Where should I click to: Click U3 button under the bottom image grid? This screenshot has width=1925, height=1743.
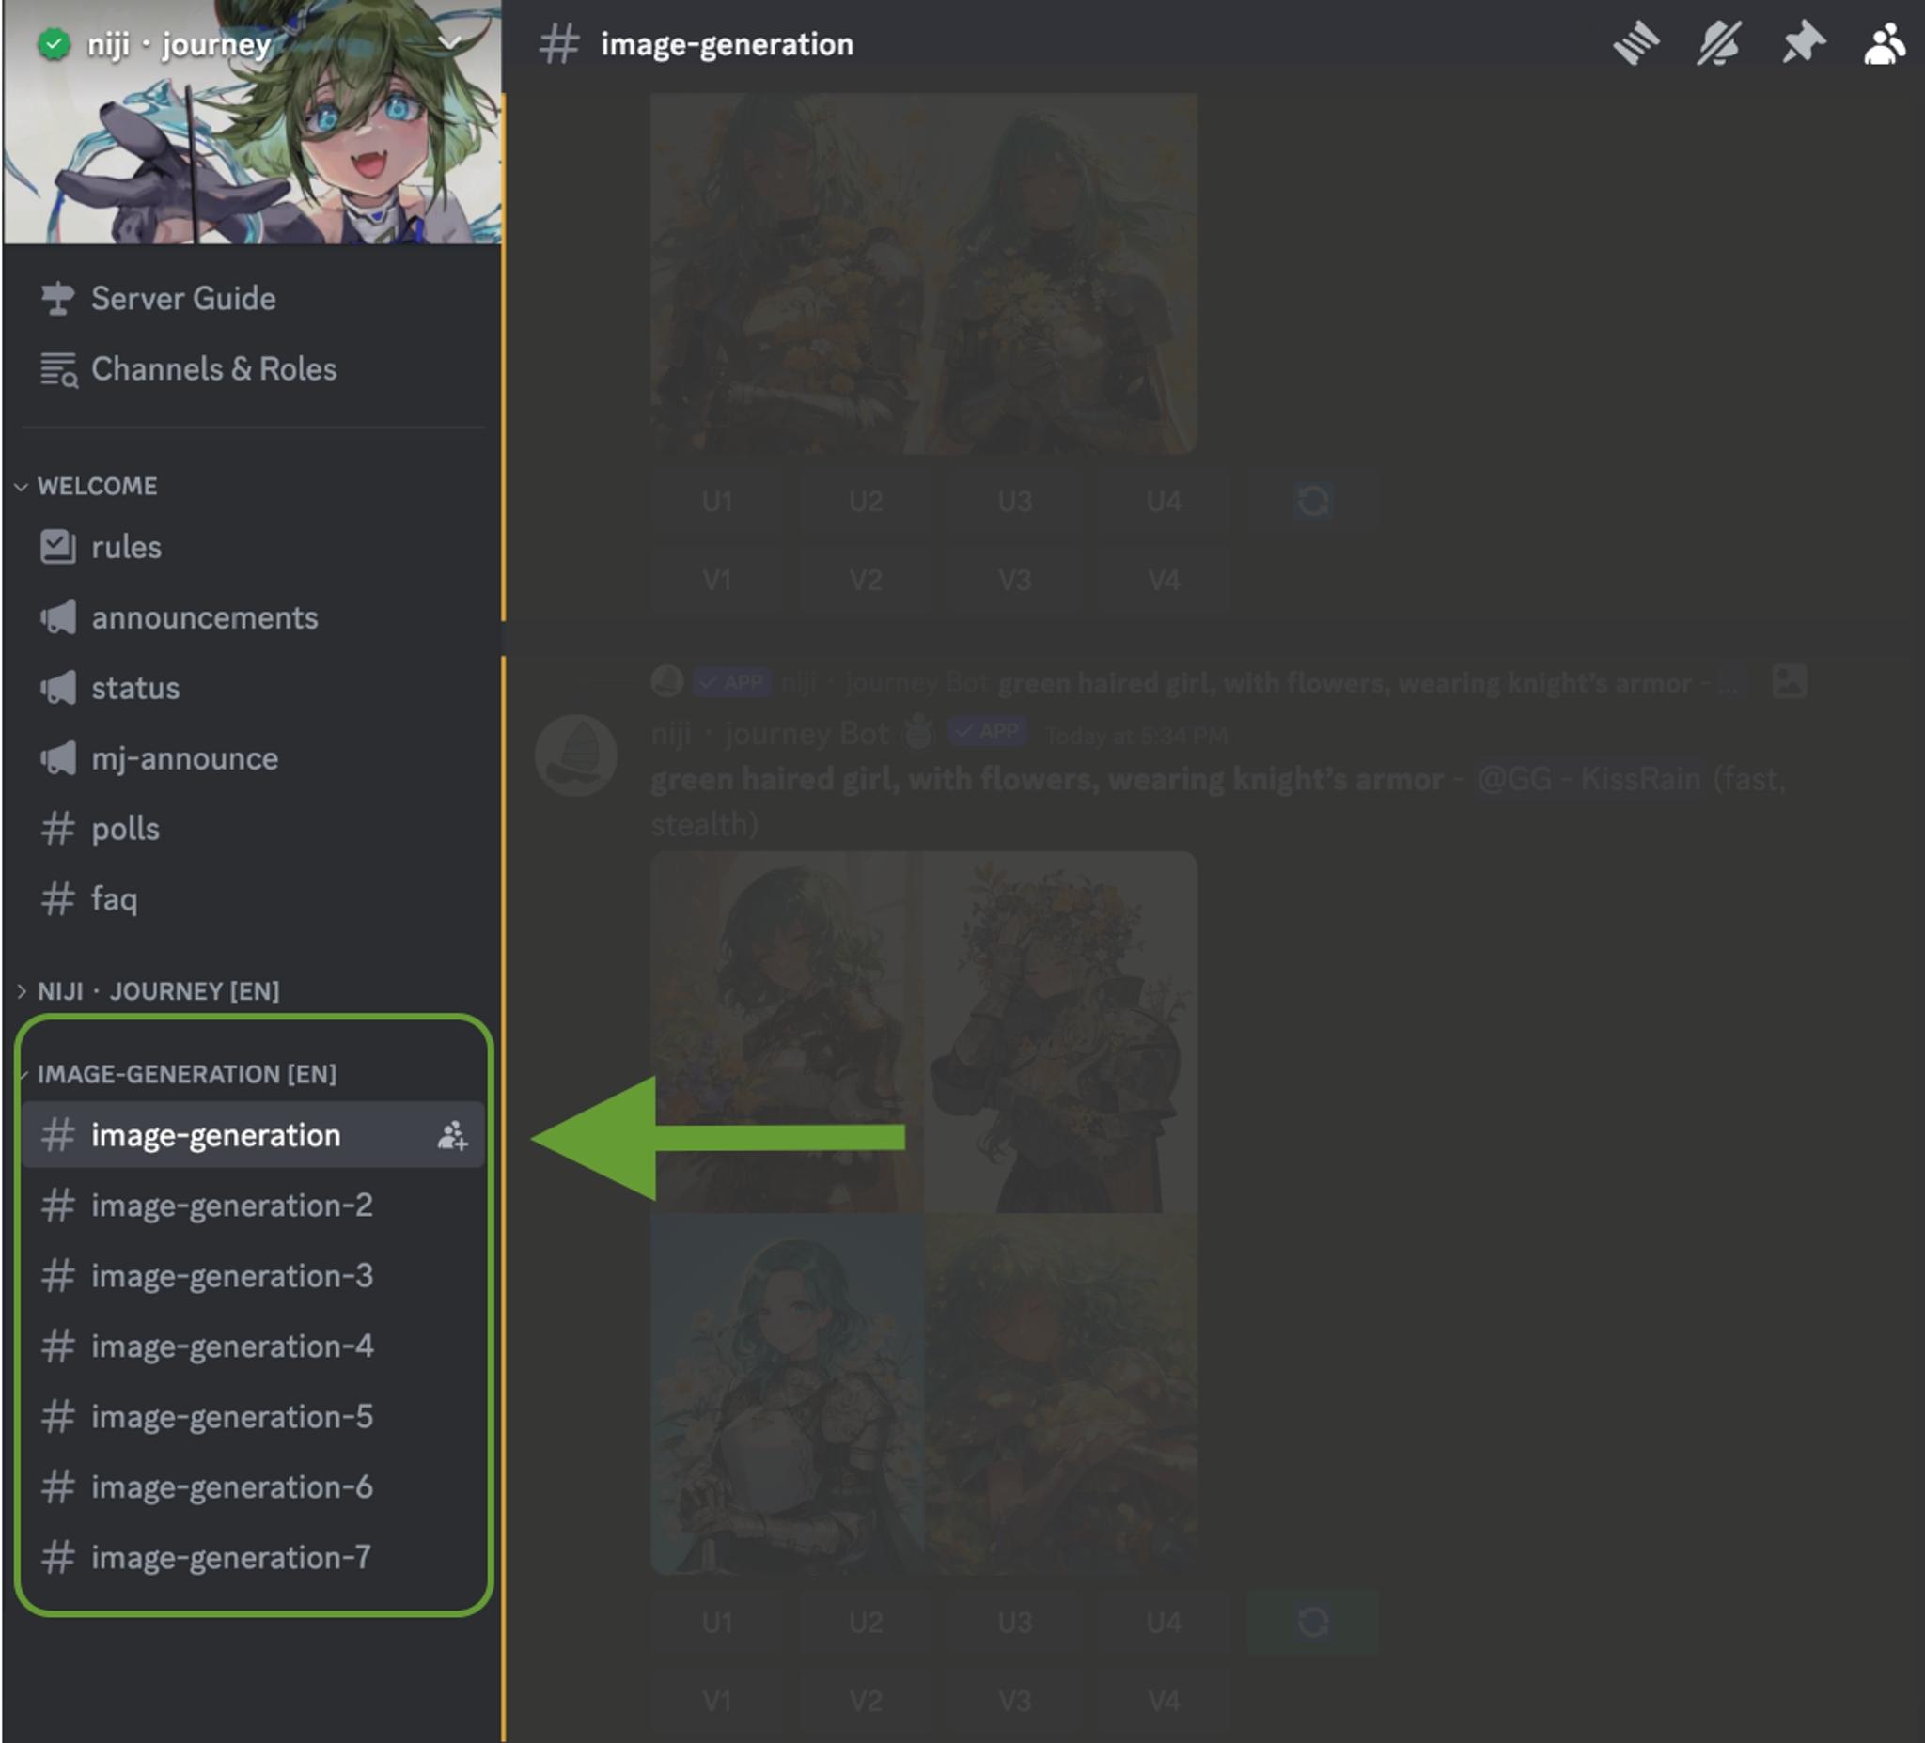click(x=1015, y=1622)
